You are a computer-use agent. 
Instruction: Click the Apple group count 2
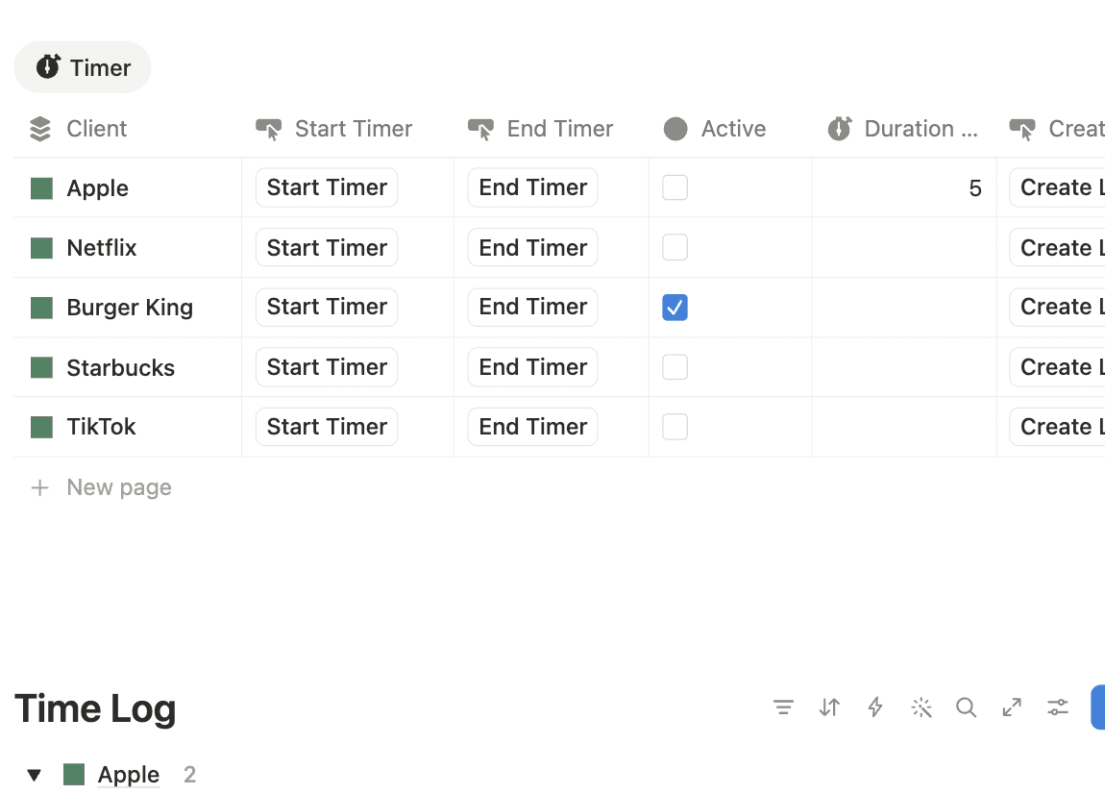pos(189,774)
